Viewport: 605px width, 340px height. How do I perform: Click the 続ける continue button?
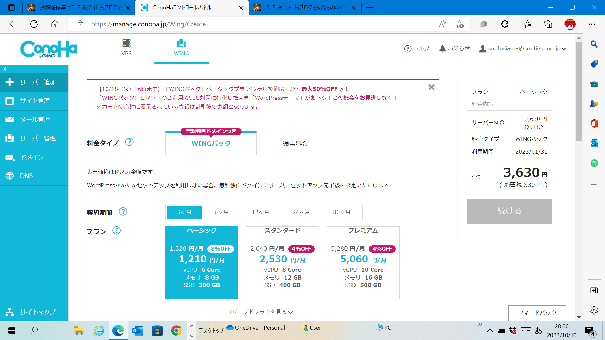(x=510, y=211)
